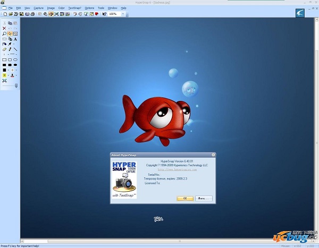The image size is (319, 248).
Task: Expand the toolbar overflow options arrow
Action: tap(127, 15)
